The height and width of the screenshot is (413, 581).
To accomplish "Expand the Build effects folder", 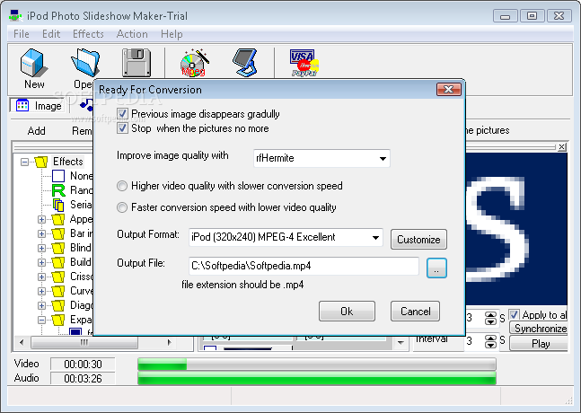I will point(41,262).
